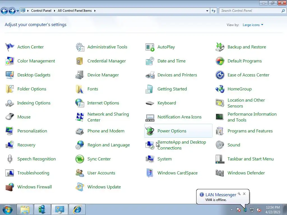Open the Windows Start button
Viewport: 287px width, 215px height.
(x=7, y=209)
